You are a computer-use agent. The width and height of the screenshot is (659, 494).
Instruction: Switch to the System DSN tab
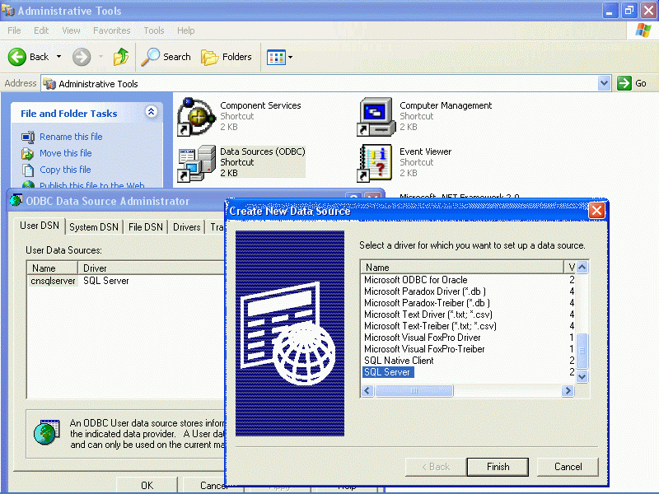point(94,227)
